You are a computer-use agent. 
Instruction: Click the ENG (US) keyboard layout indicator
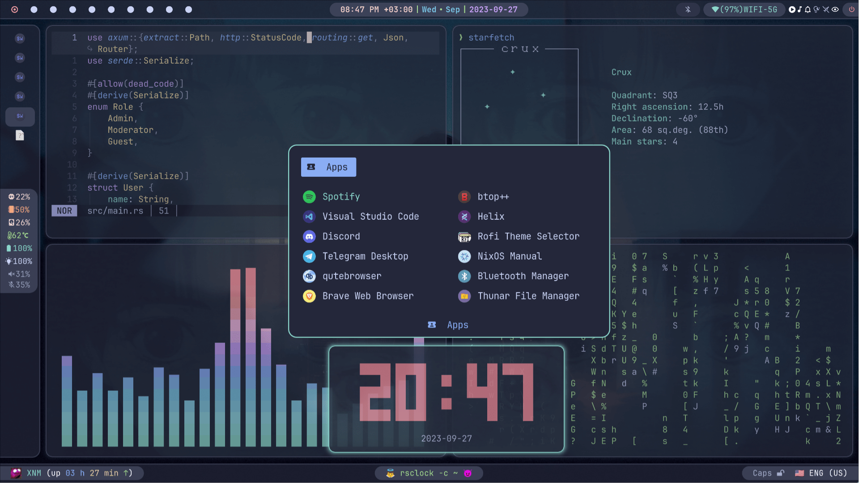(822, 473)
